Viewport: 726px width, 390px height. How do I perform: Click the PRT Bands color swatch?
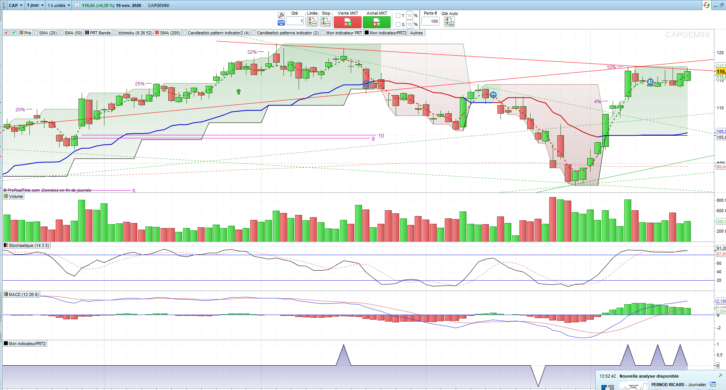point(87,33)
